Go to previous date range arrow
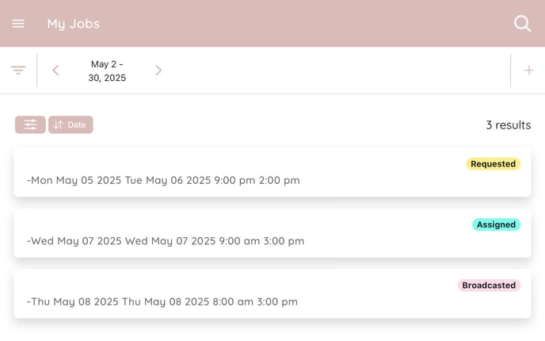The width and height of the screenshot is (545, 341). pyautogui.click(x=55, y=71)
